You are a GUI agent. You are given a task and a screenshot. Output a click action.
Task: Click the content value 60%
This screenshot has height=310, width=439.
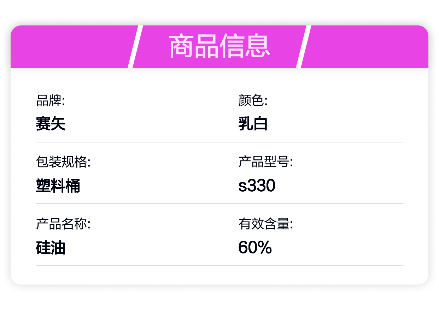coord(255,247)
